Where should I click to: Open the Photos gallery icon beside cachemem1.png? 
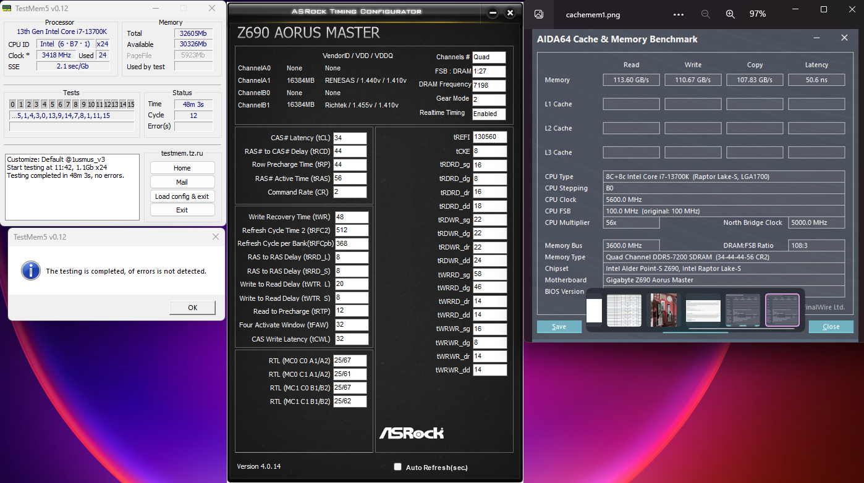click(539, 14)
